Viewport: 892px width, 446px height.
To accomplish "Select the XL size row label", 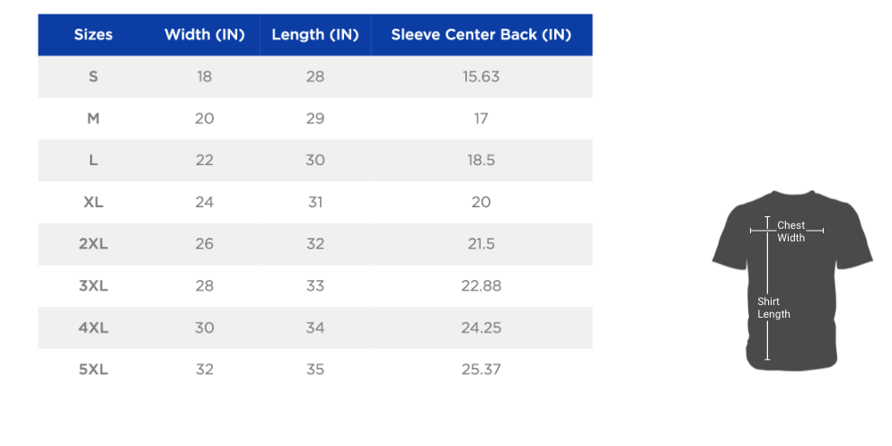I will pyautogui.click(x=93, y=202).
